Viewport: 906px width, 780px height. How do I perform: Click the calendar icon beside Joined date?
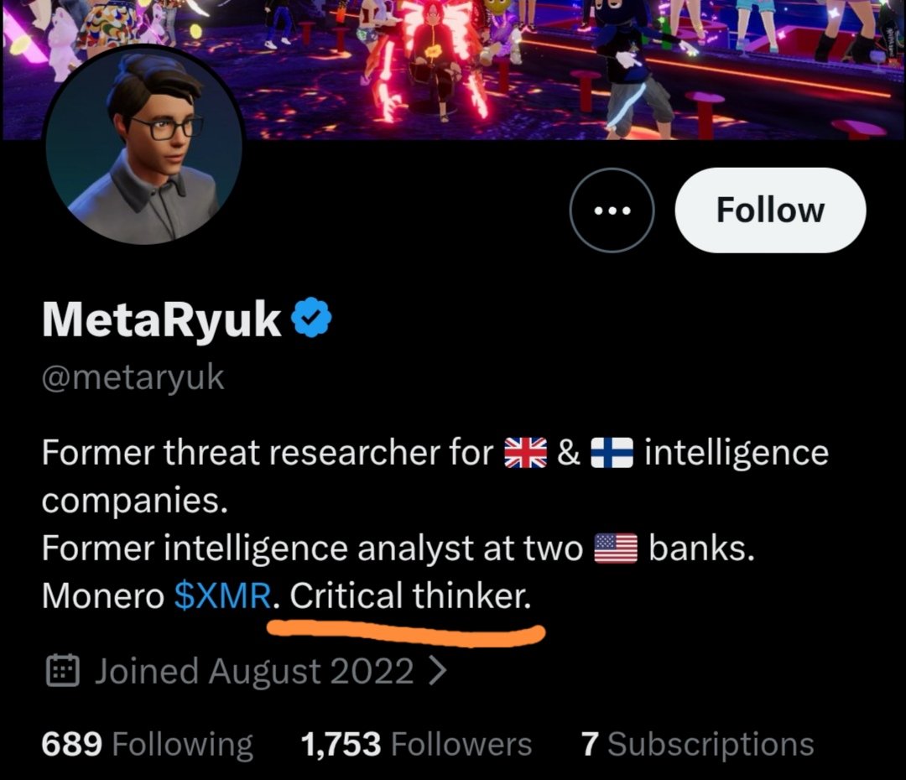[x=62, y=670]
